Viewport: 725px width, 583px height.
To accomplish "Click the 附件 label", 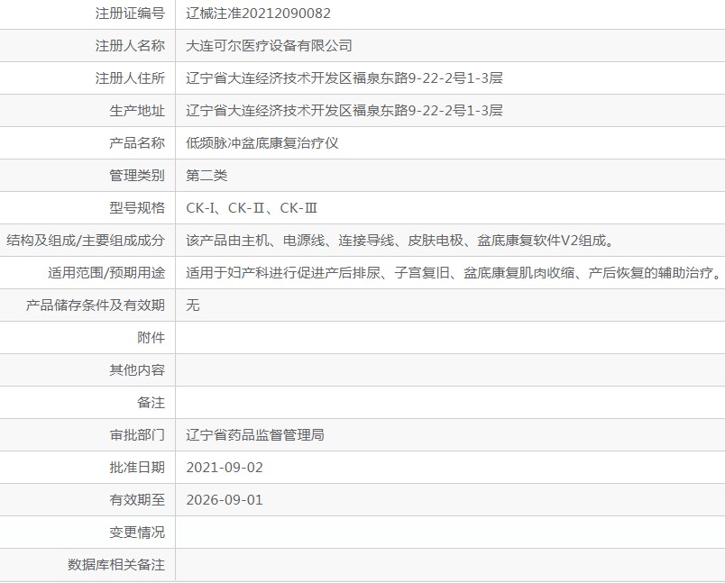I will [151, 338].
